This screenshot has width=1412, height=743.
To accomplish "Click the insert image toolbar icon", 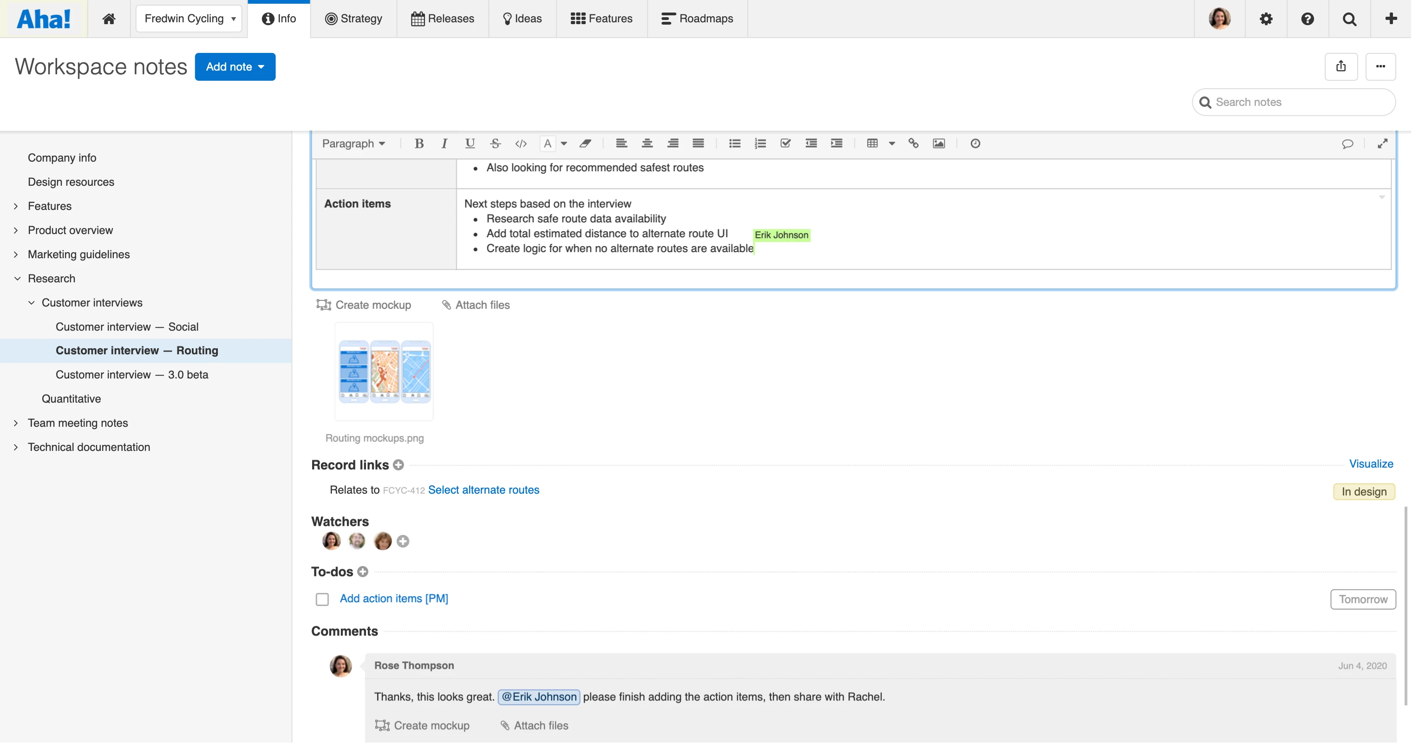I will tap(939, 143).
